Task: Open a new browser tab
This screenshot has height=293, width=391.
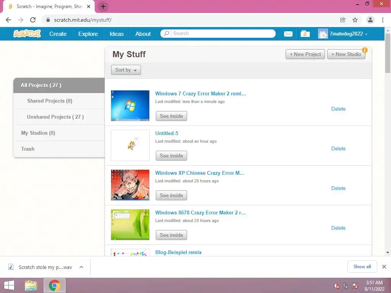Action: 103,6
